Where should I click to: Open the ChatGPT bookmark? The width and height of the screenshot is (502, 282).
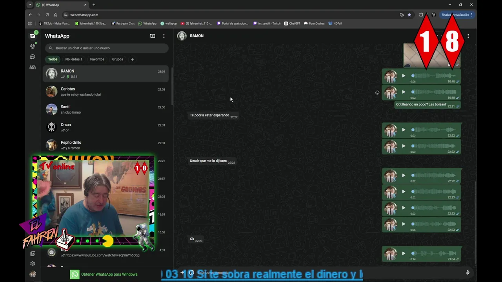[292, 23]
